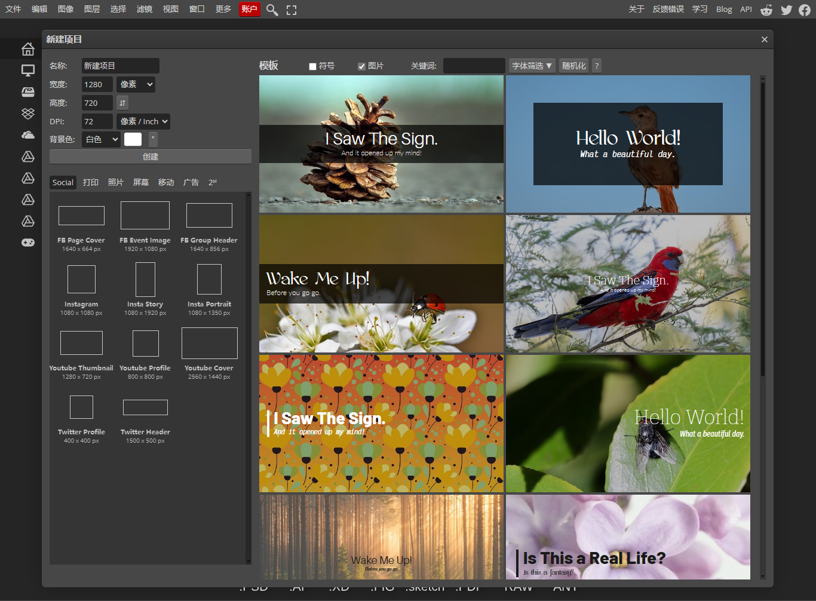This screenshot has width=816, height=601.
Task: Switch to the 打印 preset tab
Action: pos(91,182)
